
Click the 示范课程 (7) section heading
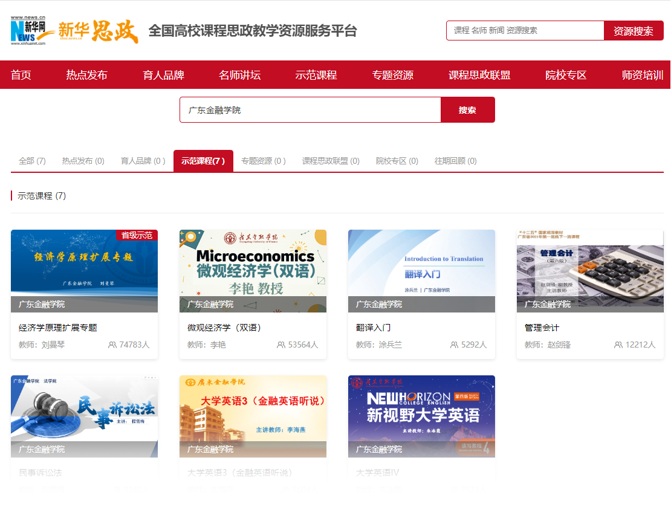pos(42,196)
